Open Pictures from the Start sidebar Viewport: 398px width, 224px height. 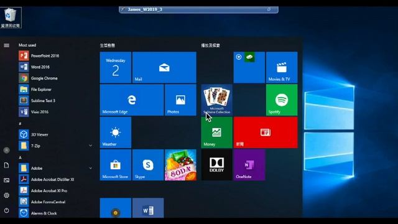coord(7,180)
